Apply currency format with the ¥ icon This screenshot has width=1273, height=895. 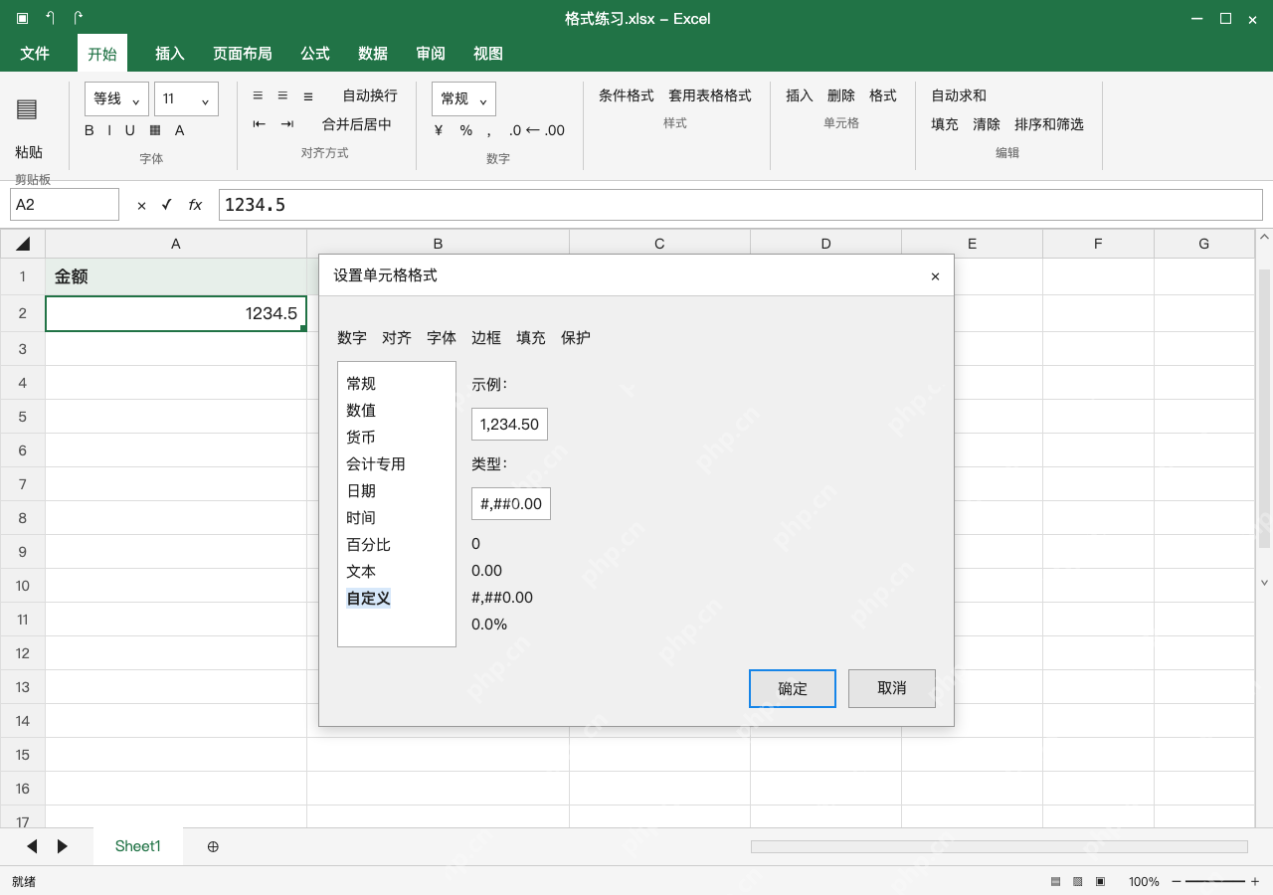[439, 130]
